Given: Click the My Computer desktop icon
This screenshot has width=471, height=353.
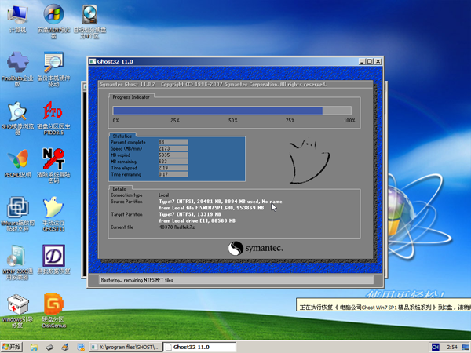Looking at the screenshot, I should point(17,15).
